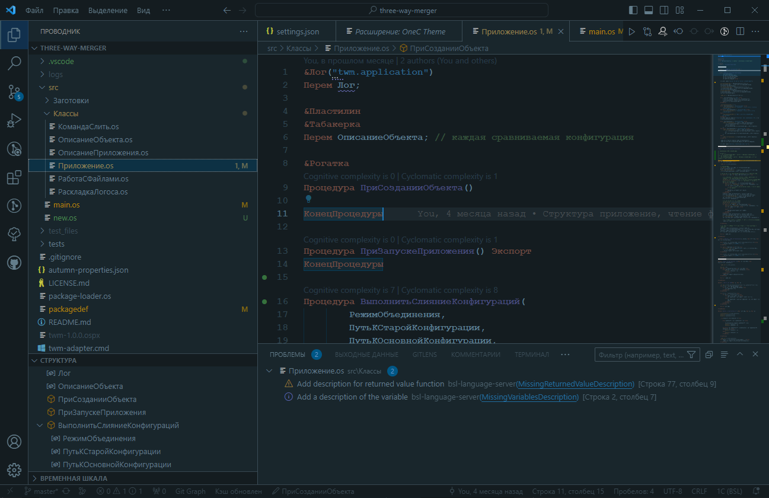Switch to ТЕРМИНАЛ panel tab
769x498 pixels.
click(x=532, y=355)
